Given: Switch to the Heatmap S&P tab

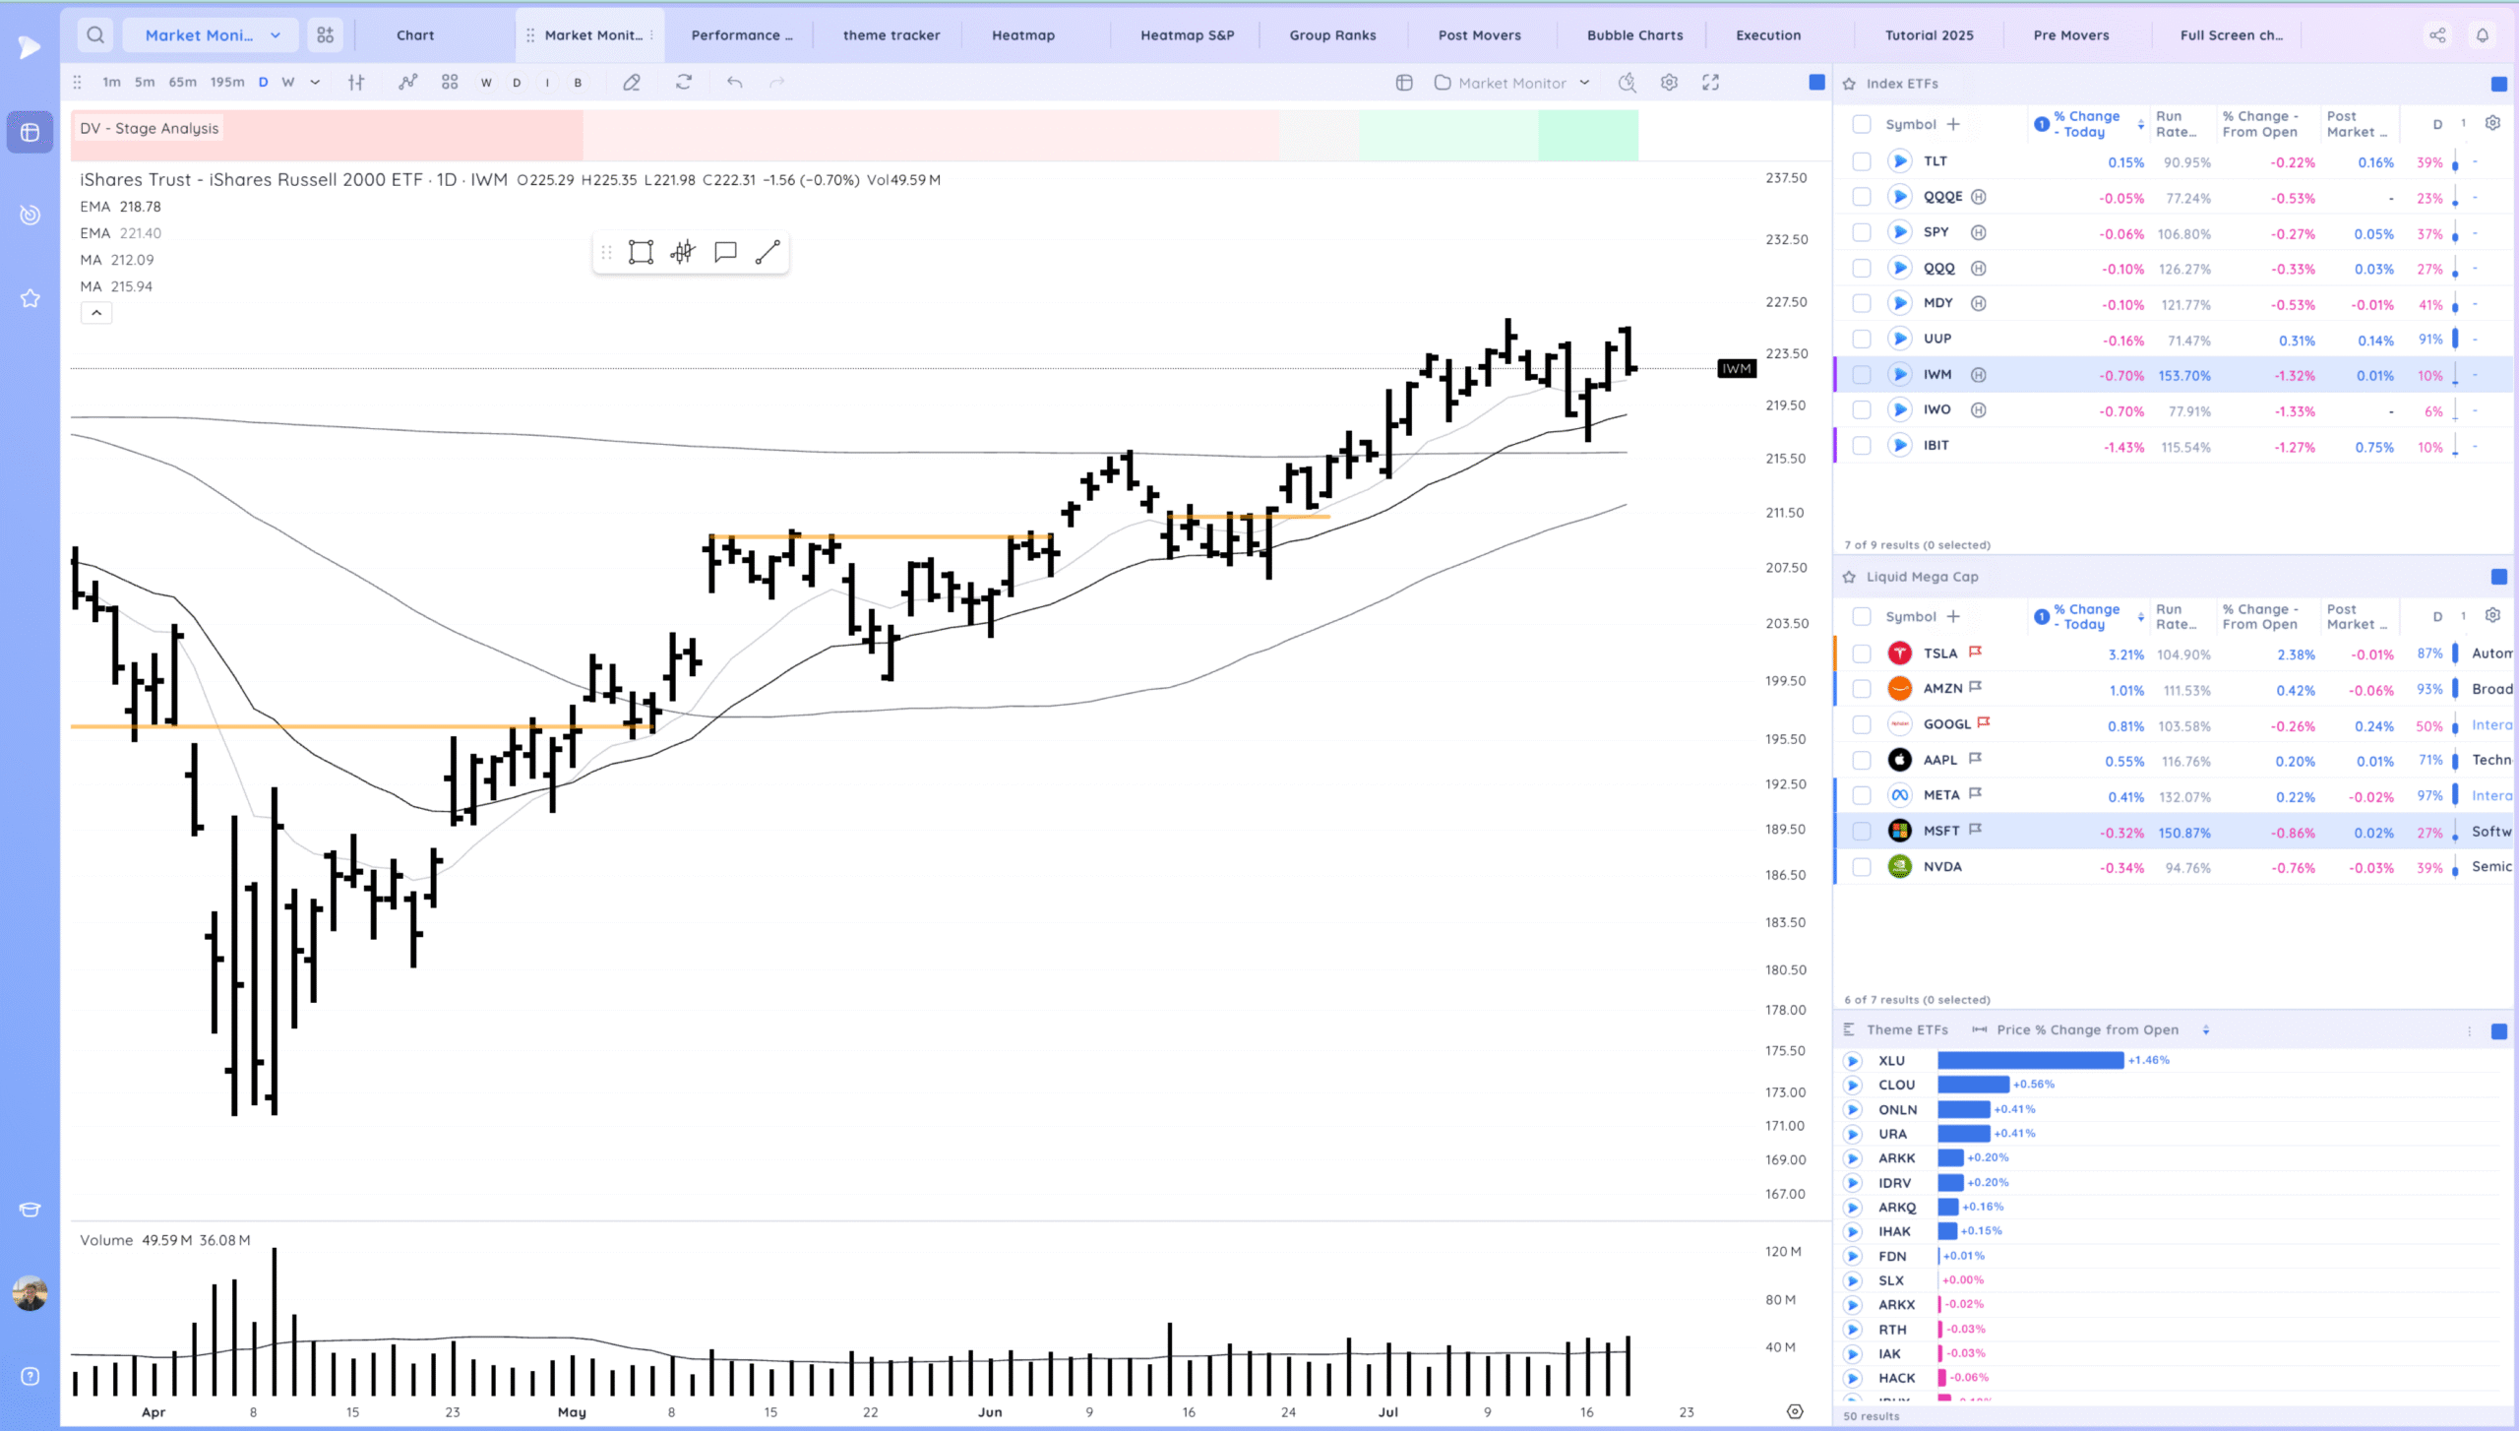Looking at the screenshot, I should click(x=1187, y=35).
